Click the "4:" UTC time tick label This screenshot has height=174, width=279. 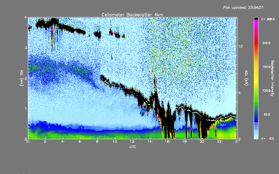coord(63,142)
